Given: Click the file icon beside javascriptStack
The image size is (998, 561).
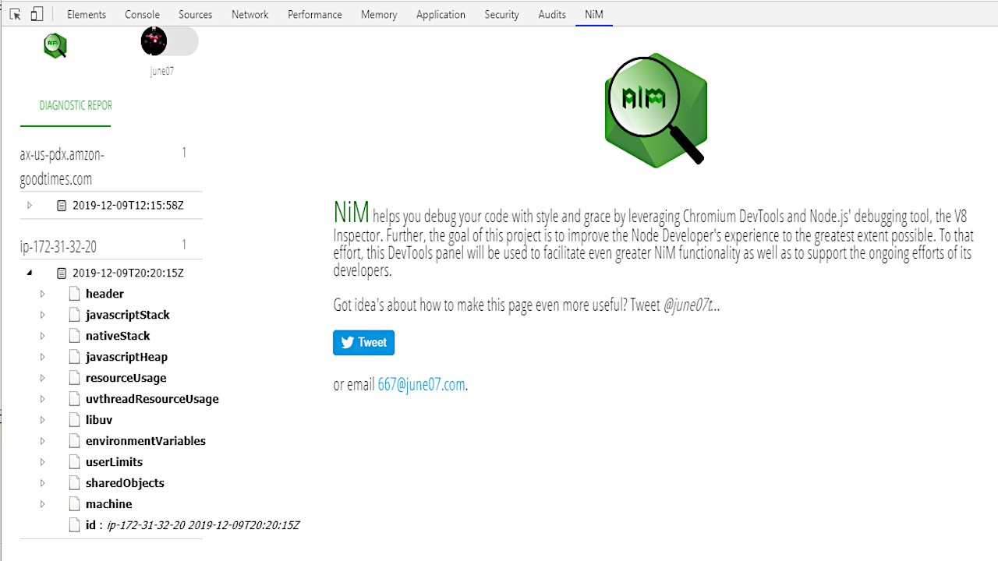Looking at the screenshot, I should 75,315.
